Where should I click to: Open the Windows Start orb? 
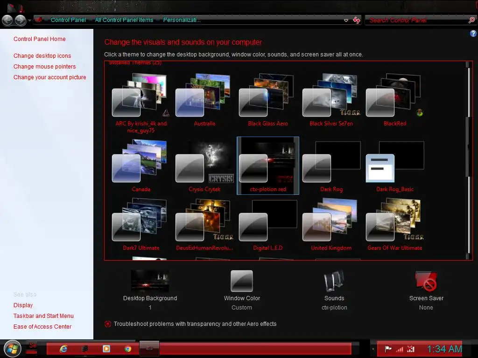12,349
